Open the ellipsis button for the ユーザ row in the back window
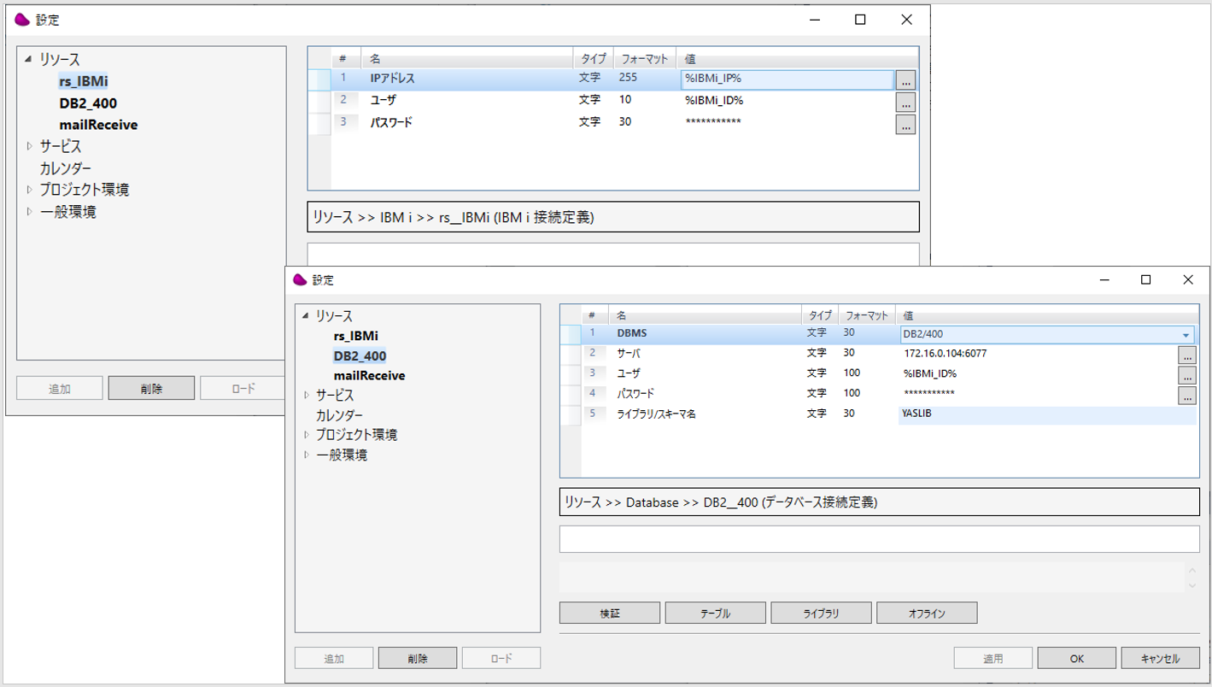 [905, 102]
